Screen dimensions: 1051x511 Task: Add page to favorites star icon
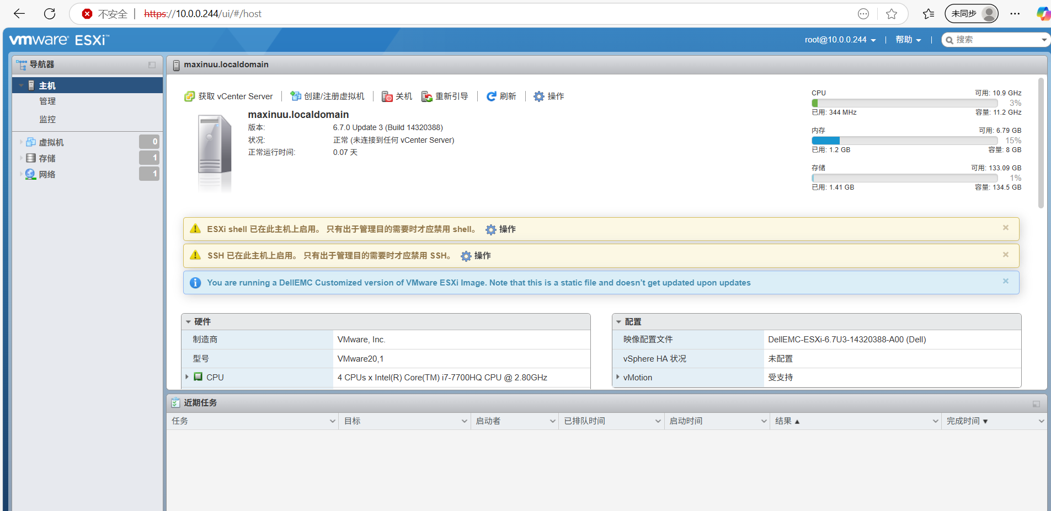pos(892,14)
